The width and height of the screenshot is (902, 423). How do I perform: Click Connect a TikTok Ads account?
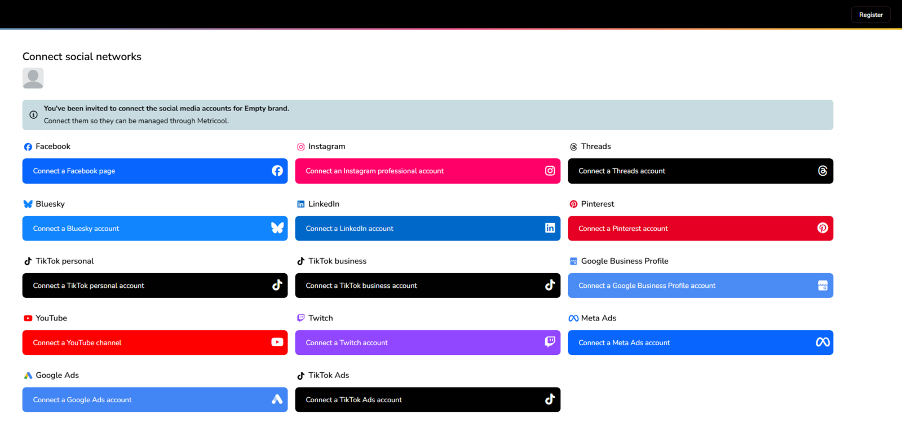(428, 399)
